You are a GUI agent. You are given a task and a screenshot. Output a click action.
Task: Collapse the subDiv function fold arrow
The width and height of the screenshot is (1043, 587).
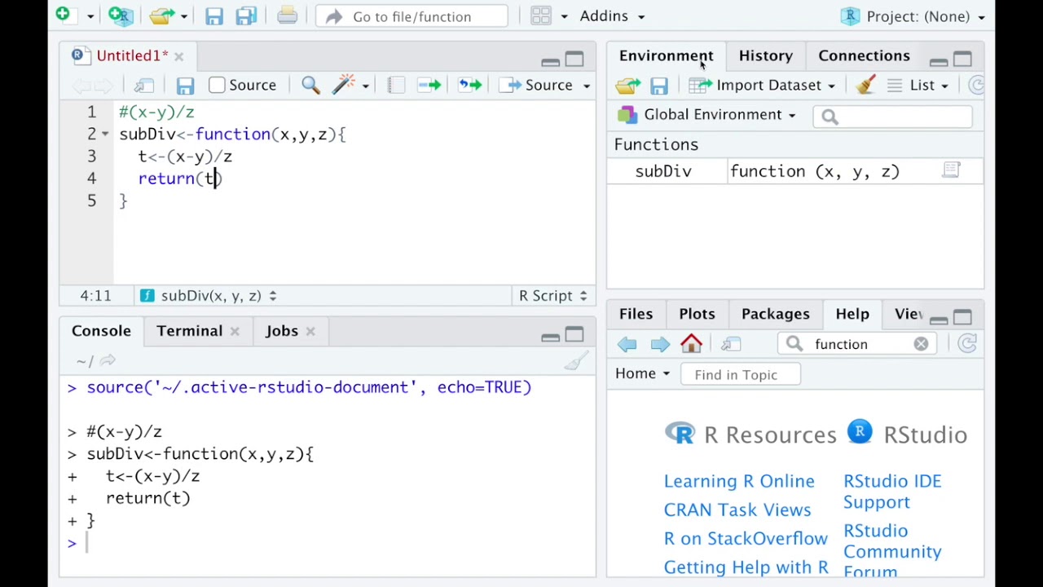(x=105, y=134)
